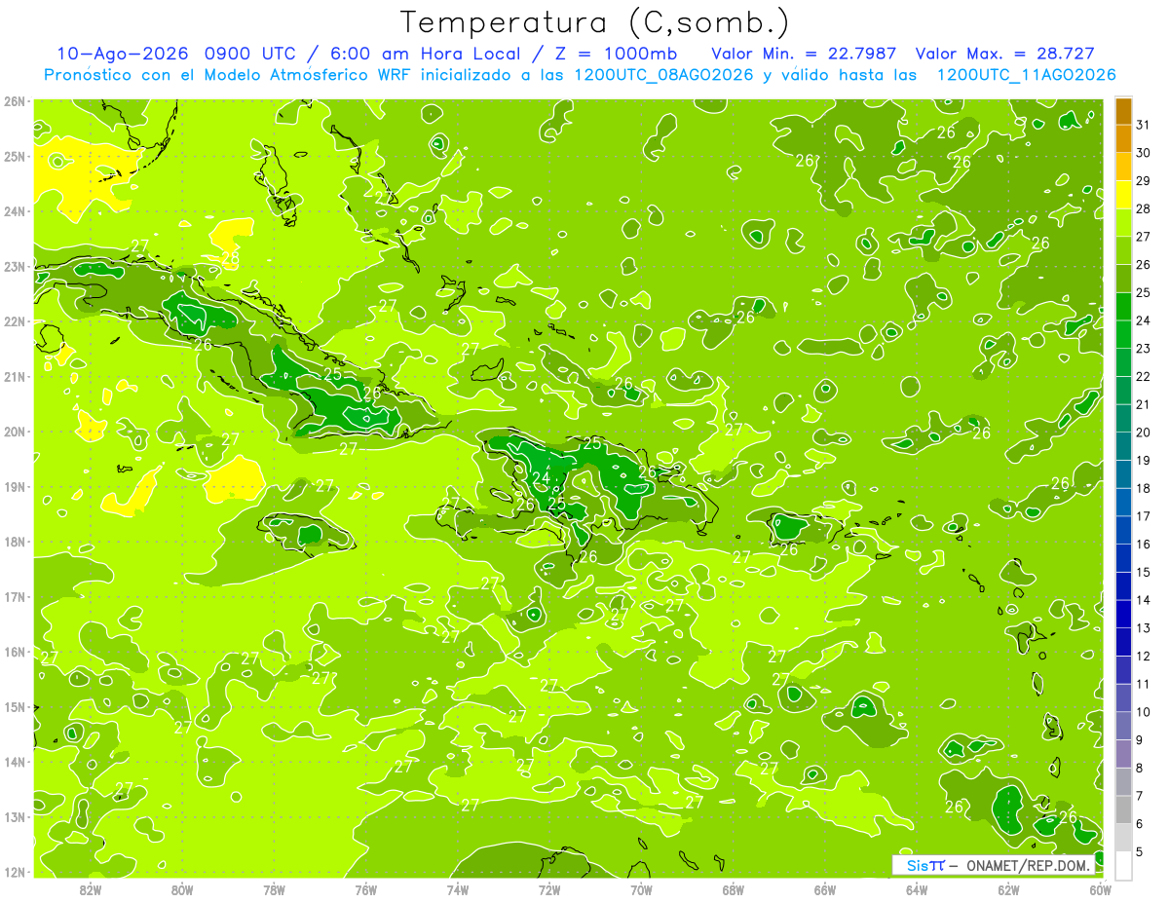This screenshot has width=1169, height=903.
Task: Click the legend value 12
Action: [x=1143, y=656]
